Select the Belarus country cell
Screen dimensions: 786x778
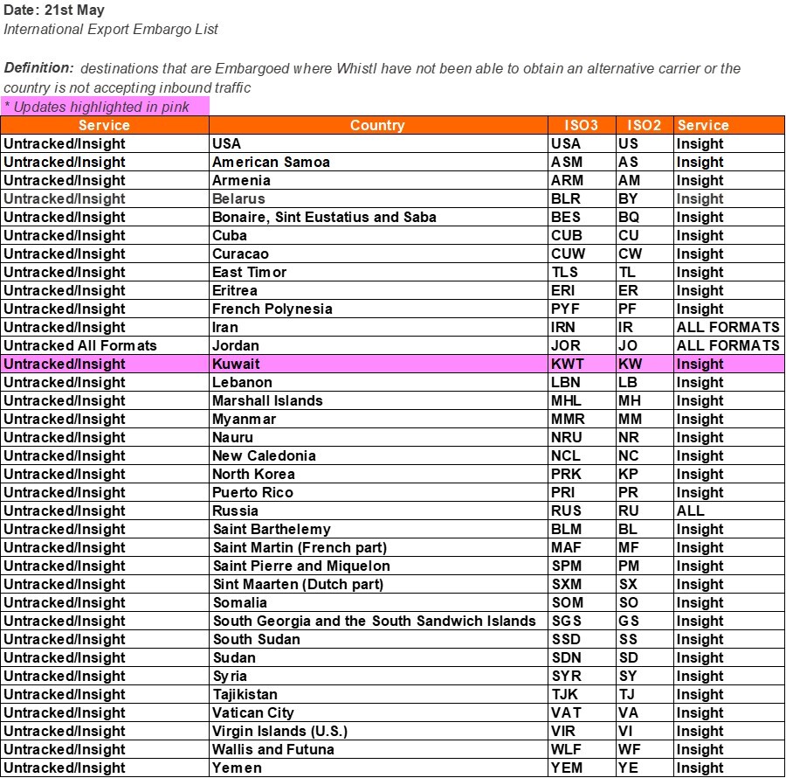378,198
